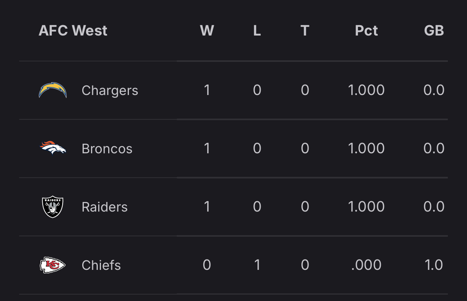
Task: Click the Chiefs win percentage .000
Action: pyautogui.click(x=366, y=265)
